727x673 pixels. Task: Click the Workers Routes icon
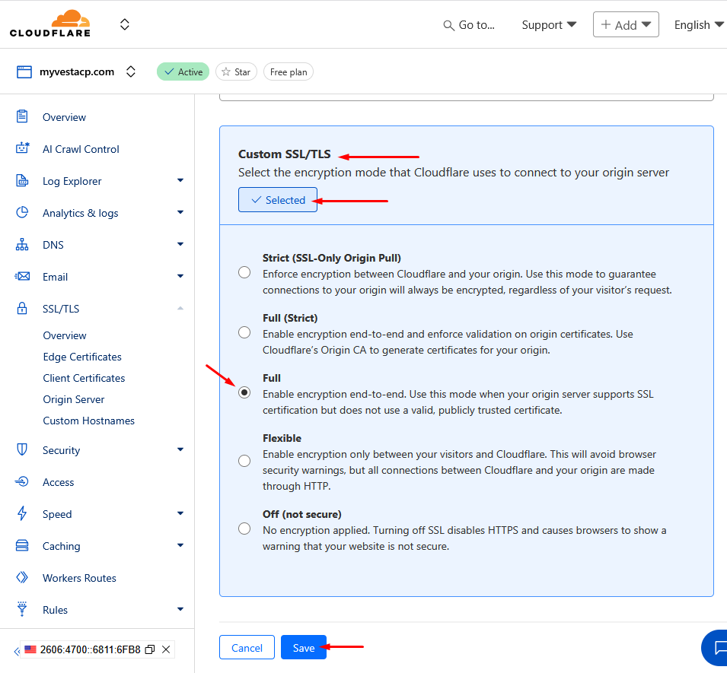coord(22,577)
